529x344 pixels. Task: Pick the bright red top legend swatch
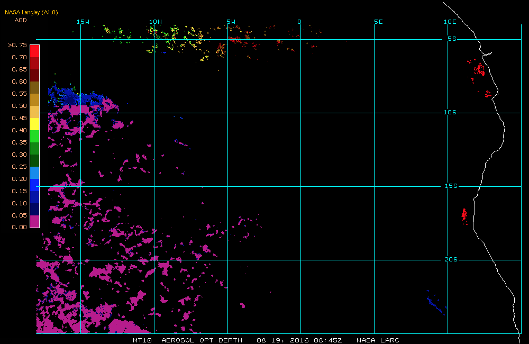point(34,51)
